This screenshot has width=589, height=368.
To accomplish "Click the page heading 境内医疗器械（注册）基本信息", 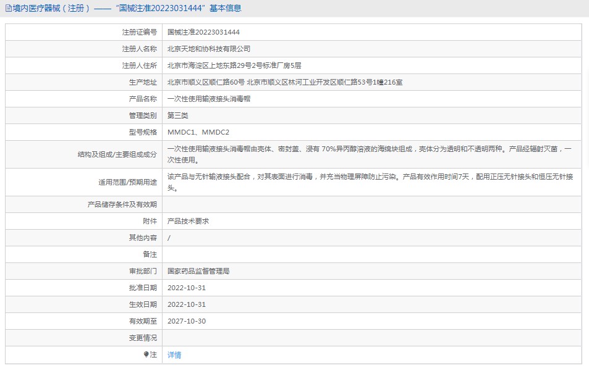I will (x=127, y=8).
